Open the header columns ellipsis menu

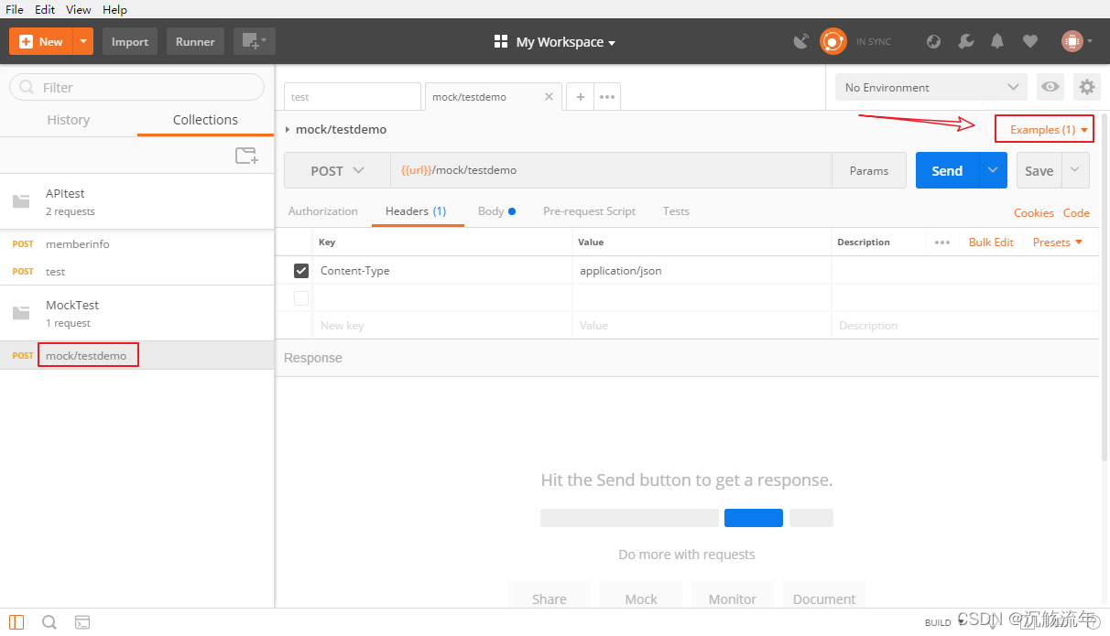click(x=942, y=243)
